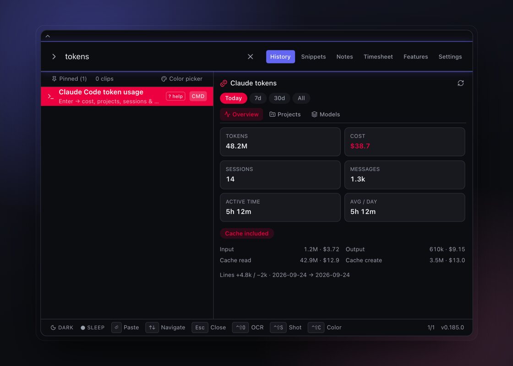Click the Claude tokens panel icon
Screen dimensions: 513x366
(x=224, y=83)
